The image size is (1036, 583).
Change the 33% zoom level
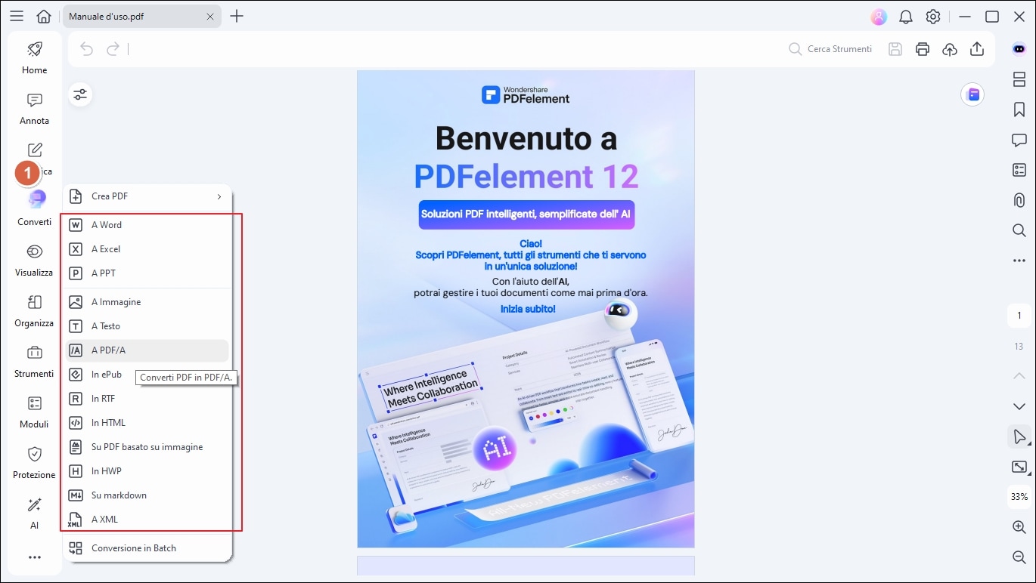(1019, 497)
